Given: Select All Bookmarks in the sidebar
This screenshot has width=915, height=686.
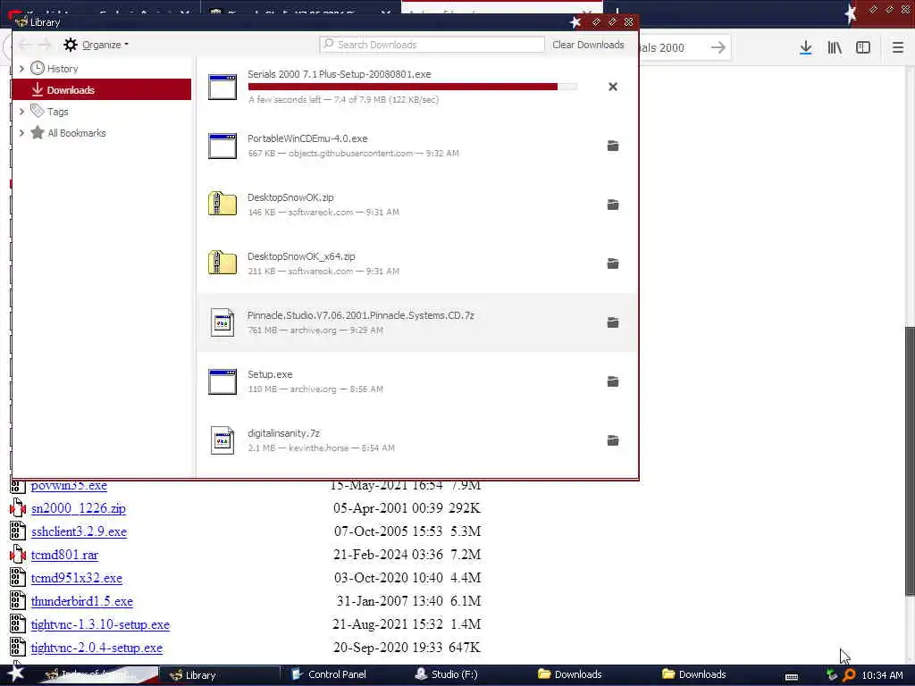Looking at the screenshot, I should (77, 133).
